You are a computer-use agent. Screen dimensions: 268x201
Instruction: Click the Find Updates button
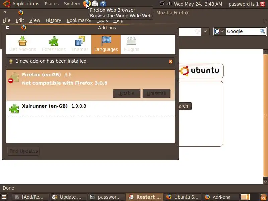(x=23, y=151)
